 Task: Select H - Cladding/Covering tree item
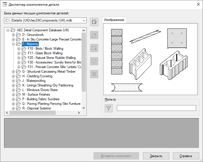tap(37, 76)
